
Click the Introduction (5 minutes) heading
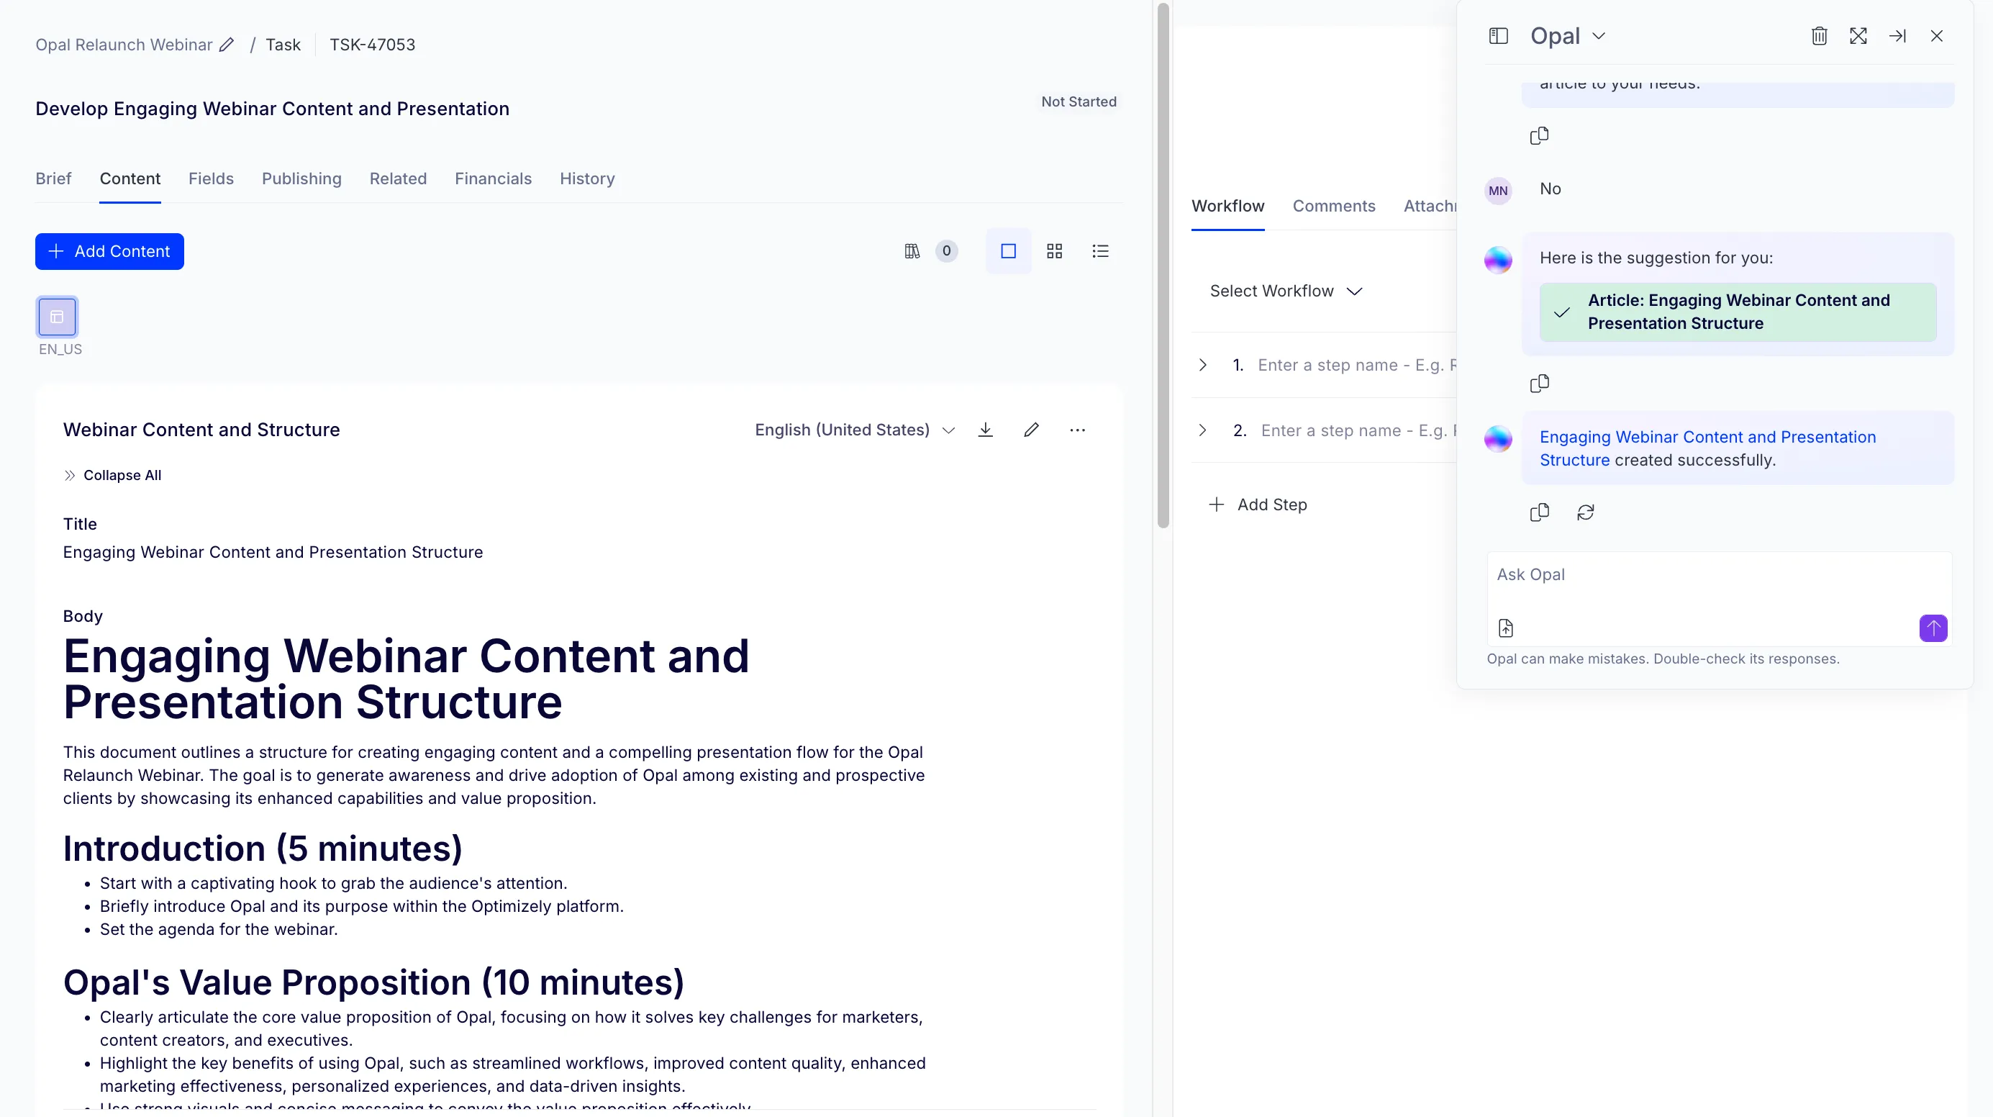click(x=263, y=849)
